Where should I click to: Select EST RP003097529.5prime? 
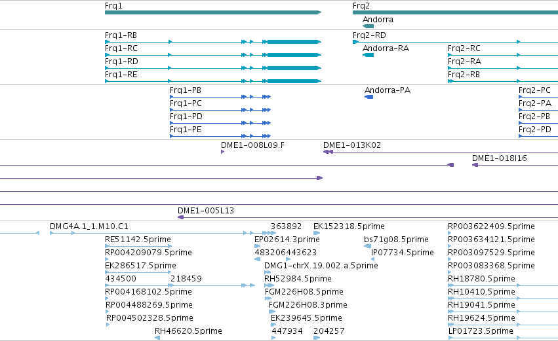click(x=492, y=253)
